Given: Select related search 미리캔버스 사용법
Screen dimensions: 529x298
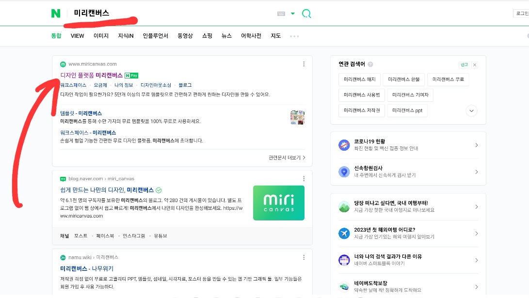Looking at the screenshot, I should tap(362, 95).
